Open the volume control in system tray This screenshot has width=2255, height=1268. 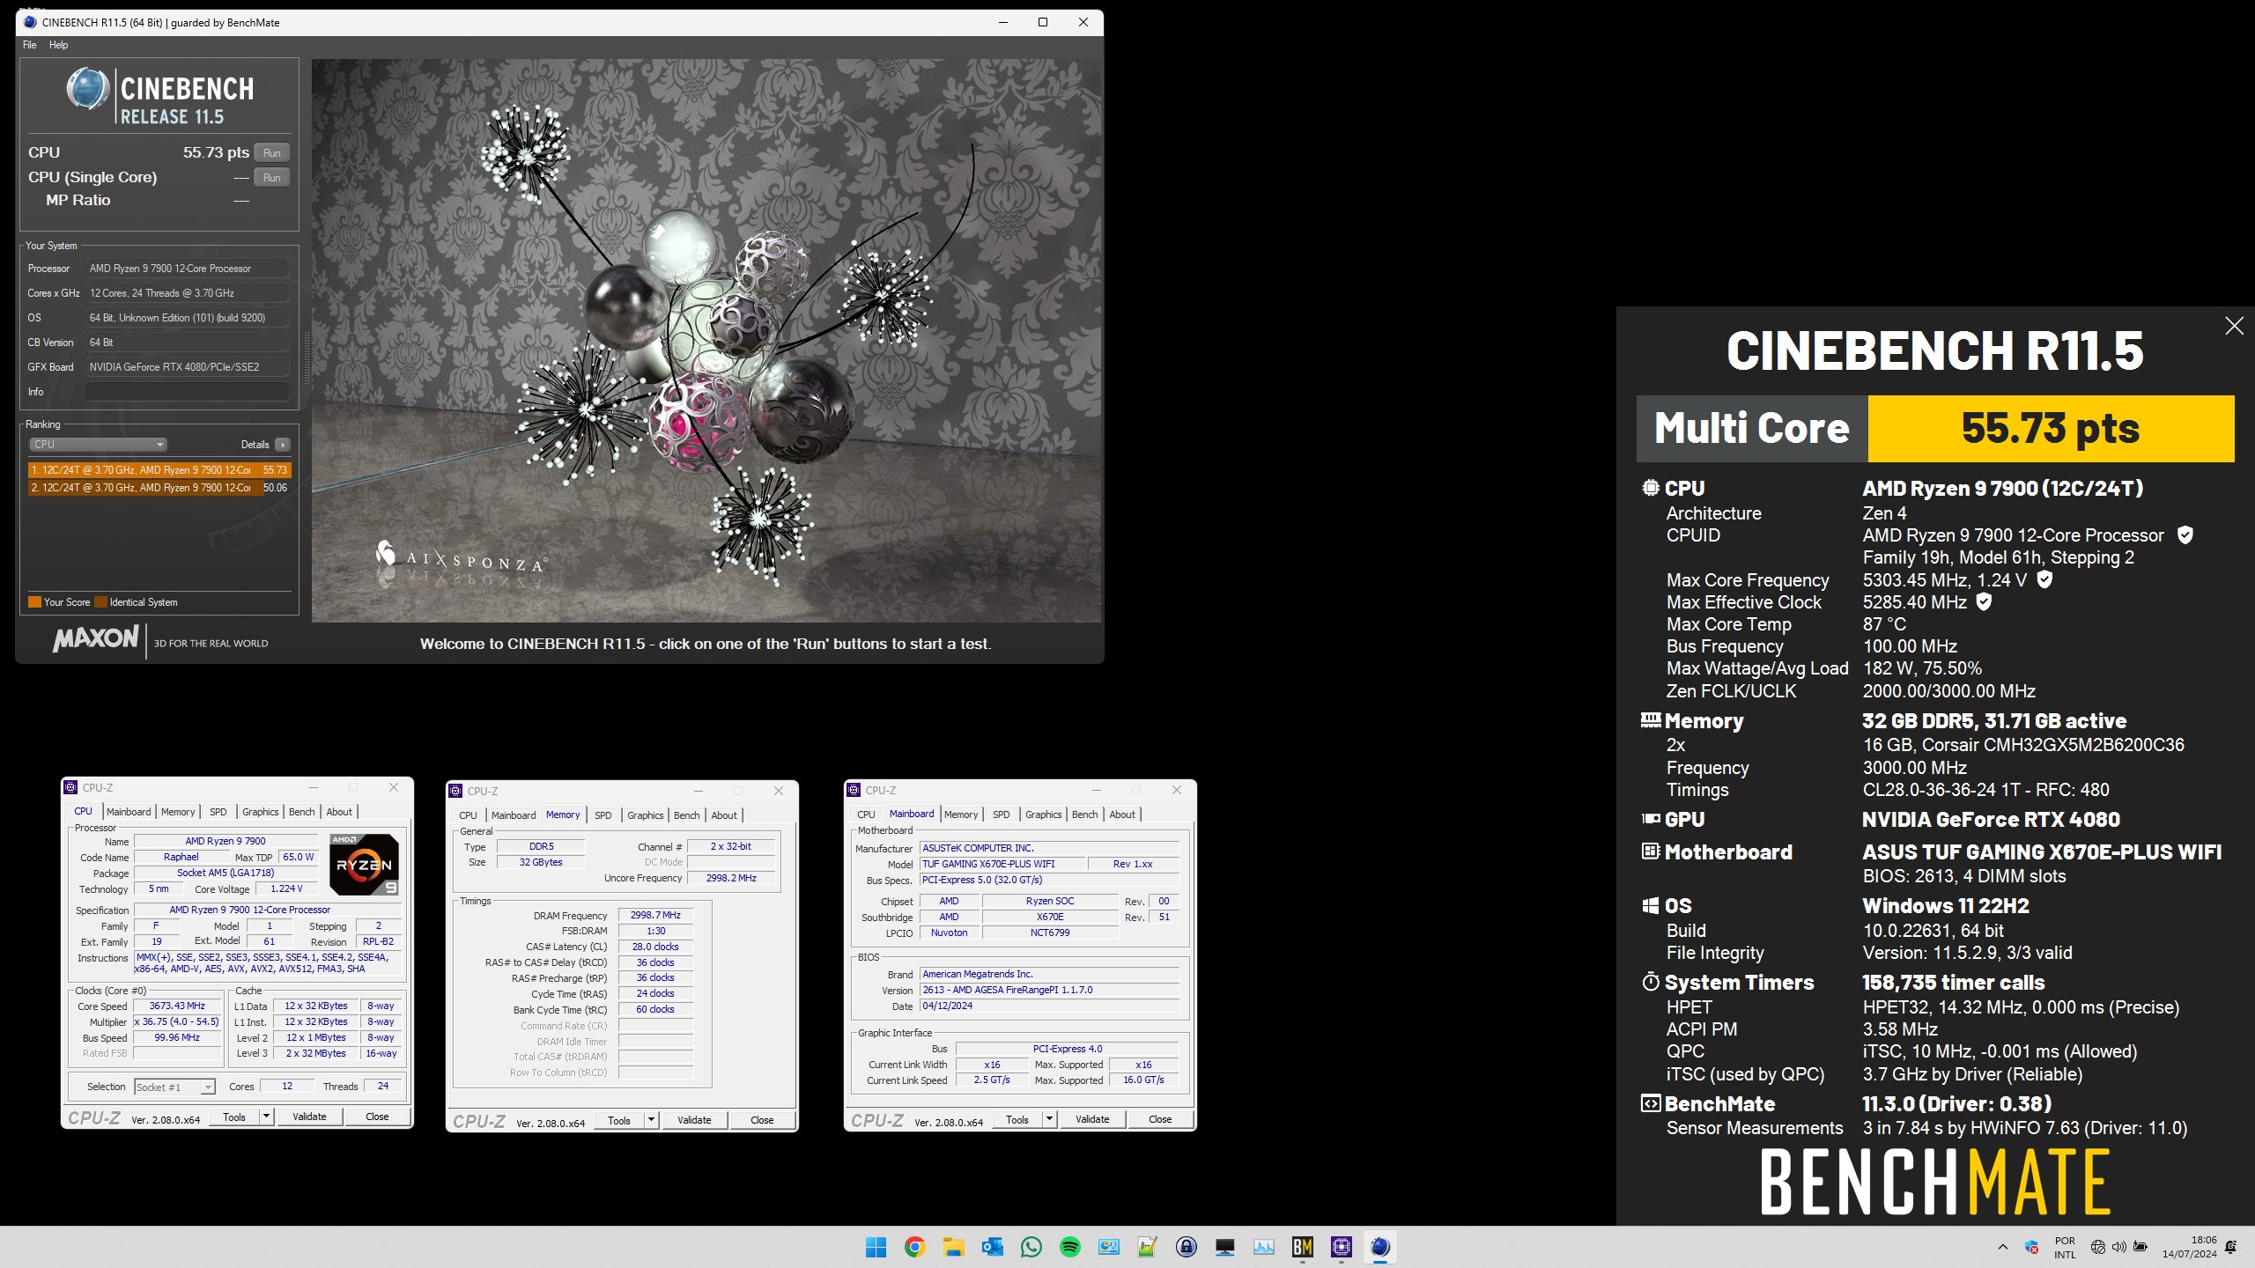coord(2118,1247)
